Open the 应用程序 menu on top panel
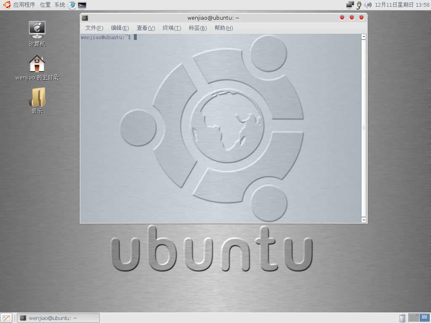 pos(24,5)
